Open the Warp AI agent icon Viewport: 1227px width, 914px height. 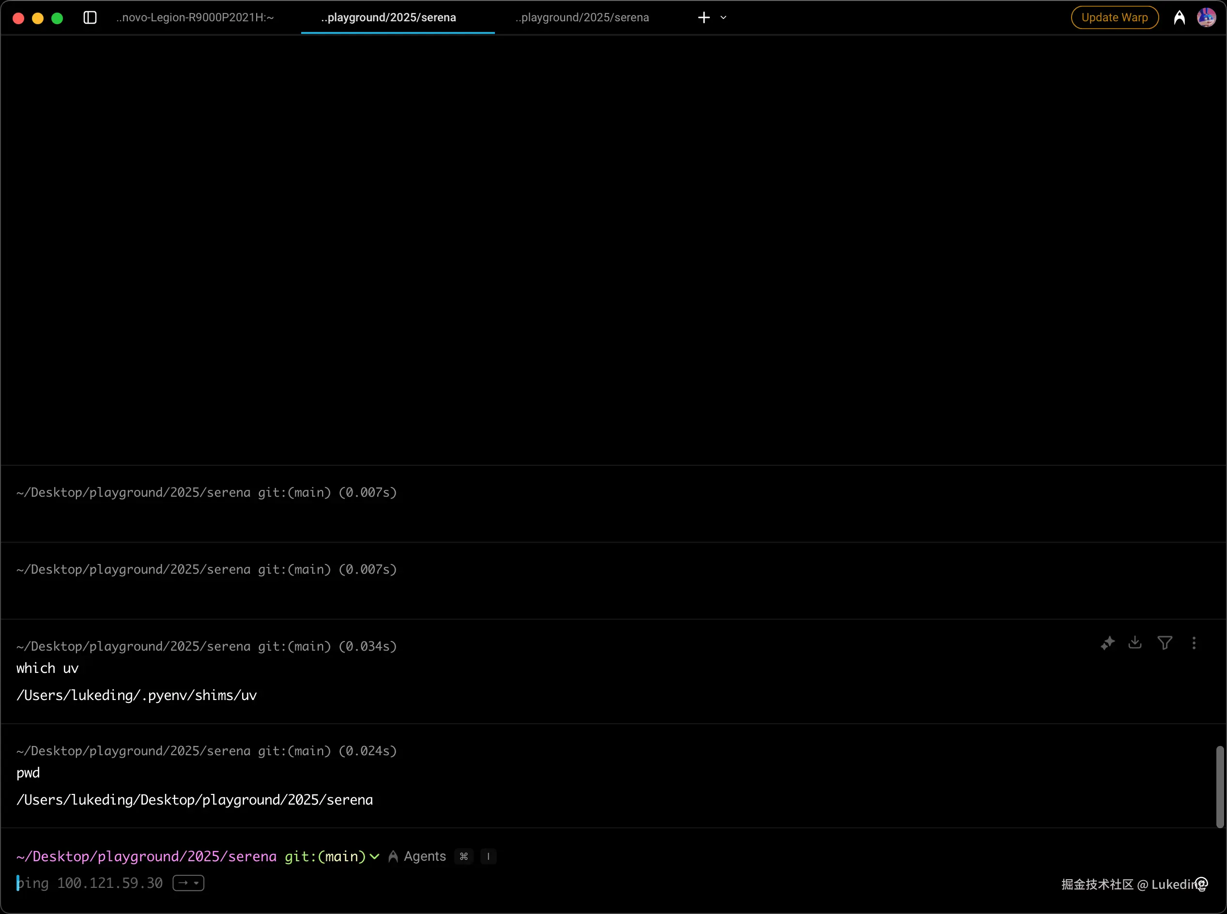pos(1179,18)
